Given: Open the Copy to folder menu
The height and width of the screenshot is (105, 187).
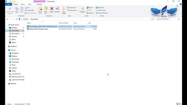Looking at the screenshot, I should [x=46, y=10].
